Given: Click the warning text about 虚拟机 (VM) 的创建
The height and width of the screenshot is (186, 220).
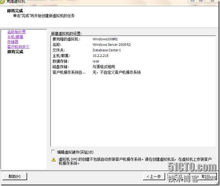Looking at the screenshot, I should [x=135, y=161].
